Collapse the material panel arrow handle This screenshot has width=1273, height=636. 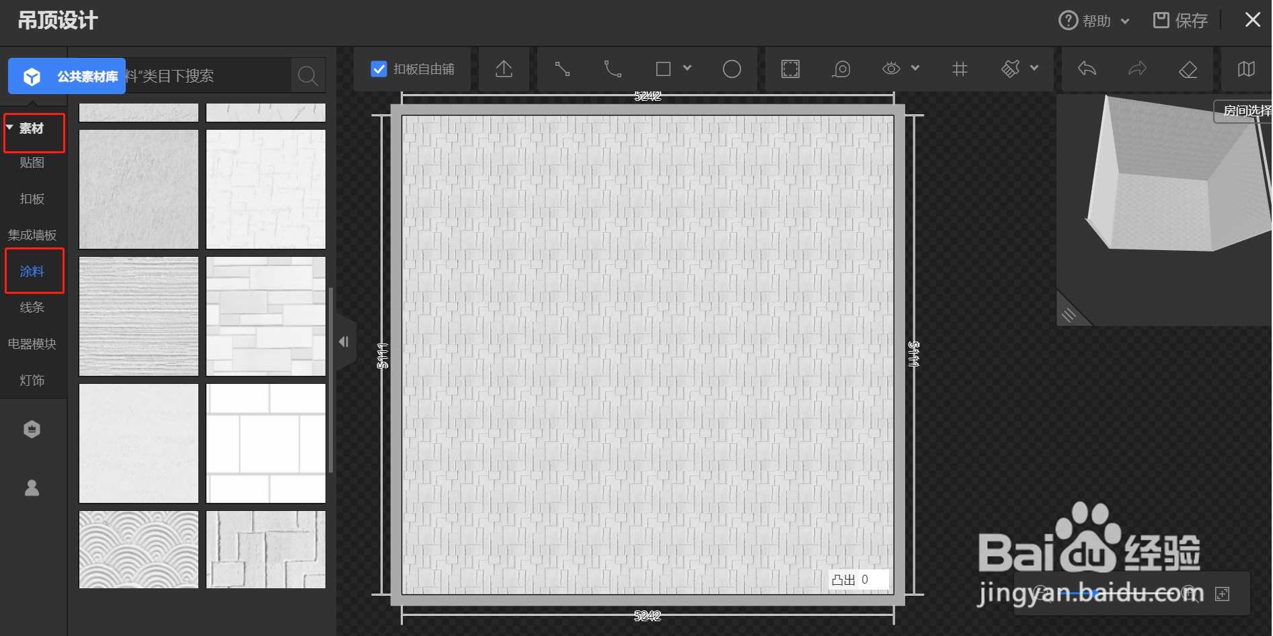tap(344, 342)
